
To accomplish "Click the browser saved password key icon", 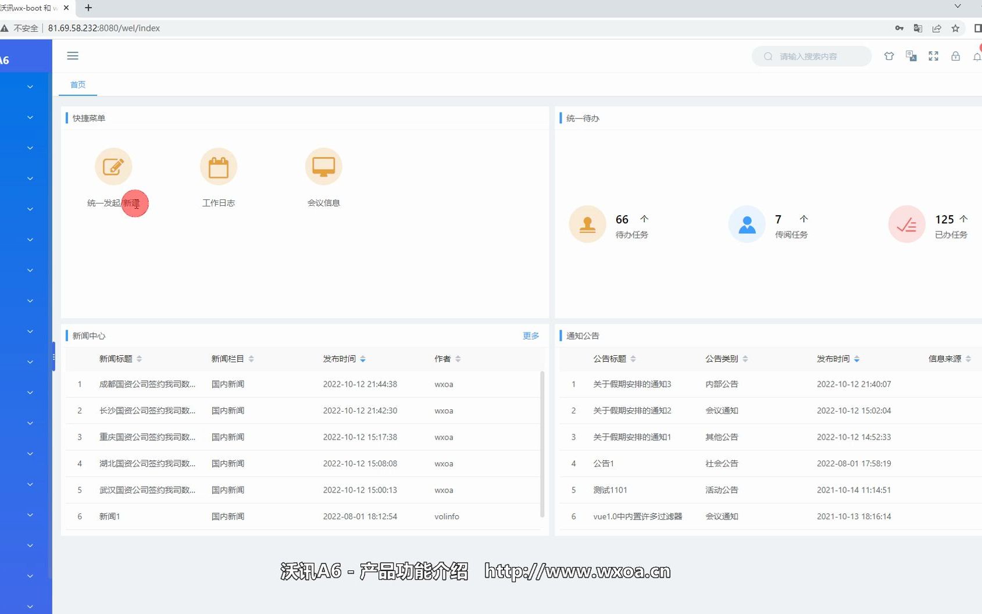I will pyautogui.click(x=899, y=28).
